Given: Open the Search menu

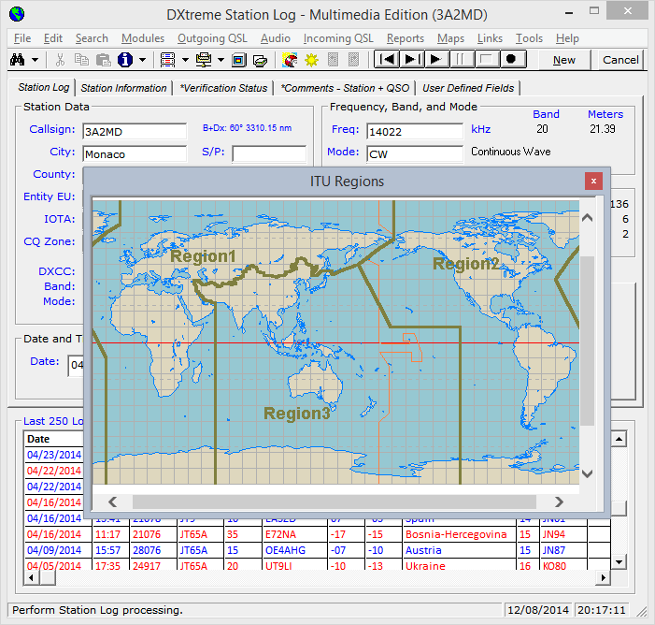Looking at the screenshot, I should pos(92,38).
